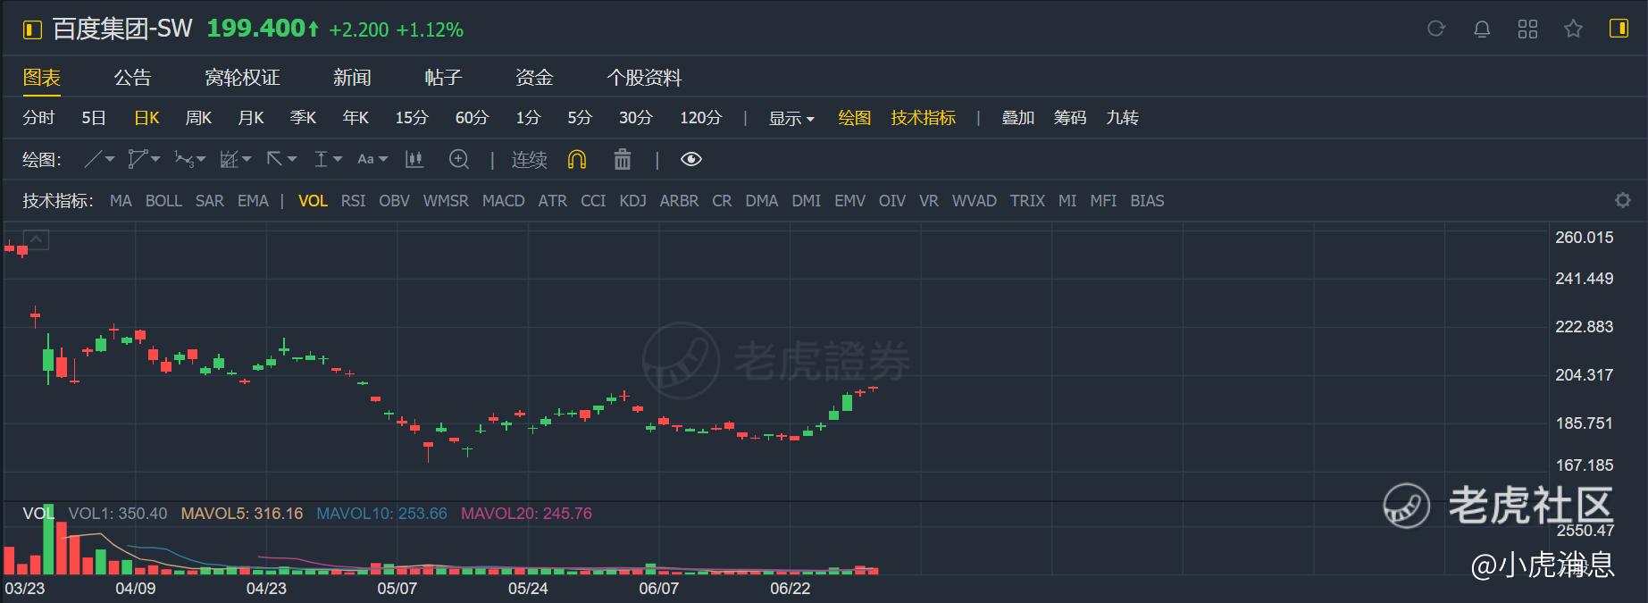Image resolution: width=1648 pixels, height=603 pixels.
Task: Select the Aa text annotation tool
Action: click(365, 159)
